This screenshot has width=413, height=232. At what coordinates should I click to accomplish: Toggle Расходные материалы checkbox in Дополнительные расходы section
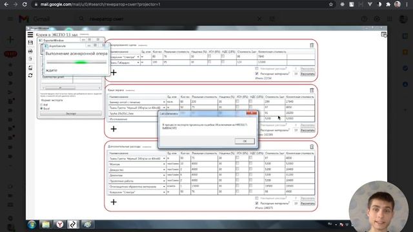pos(257,204)
